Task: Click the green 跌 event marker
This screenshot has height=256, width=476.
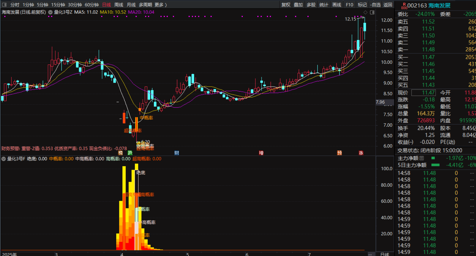Action: click(x=130, y=153)
